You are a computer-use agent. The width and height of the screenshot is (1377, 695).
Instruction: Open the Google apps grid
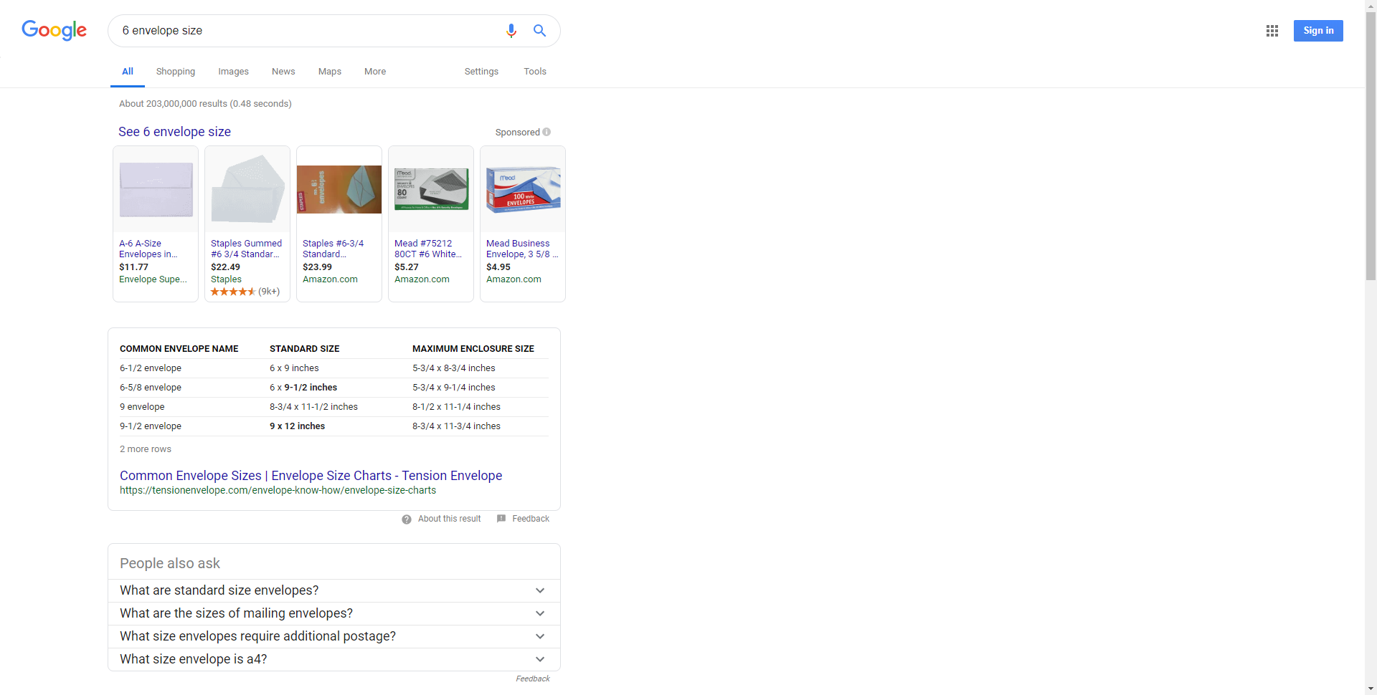1272,31
